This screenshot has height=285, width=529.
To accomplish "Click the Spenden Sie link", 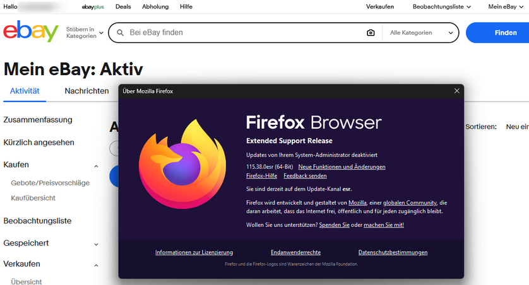I will [x=335, y=225].
